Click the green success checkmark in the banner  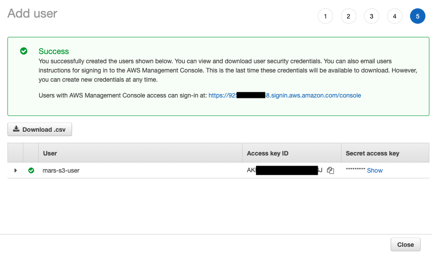pyautogui.click(x=23, y=51)
